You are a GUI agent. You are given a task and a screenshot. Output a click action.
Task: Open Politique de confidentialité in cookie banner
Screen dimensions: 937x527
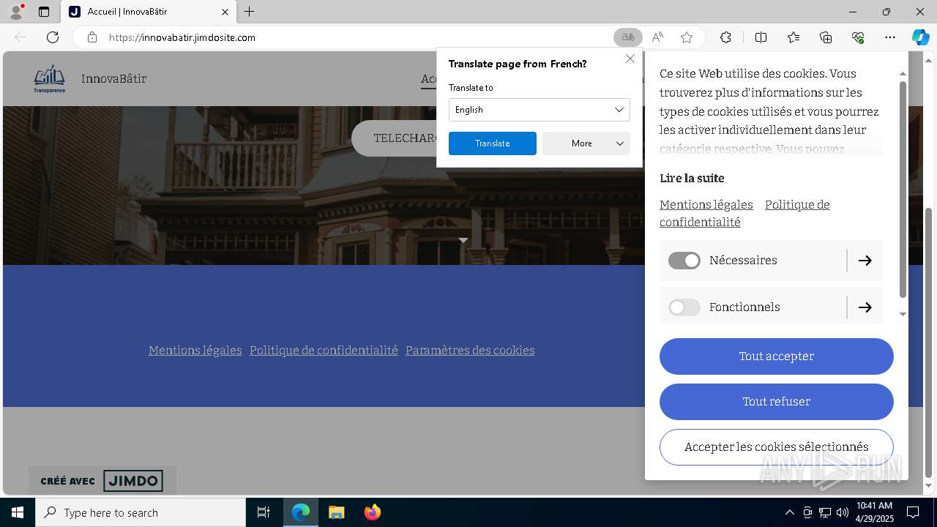click(744, 213)
